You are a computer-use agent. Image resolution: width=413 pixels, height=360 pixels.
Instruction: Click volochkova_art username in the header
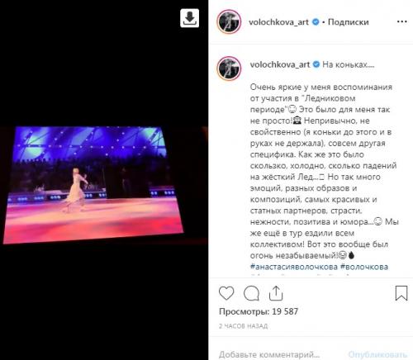[278, 22]
